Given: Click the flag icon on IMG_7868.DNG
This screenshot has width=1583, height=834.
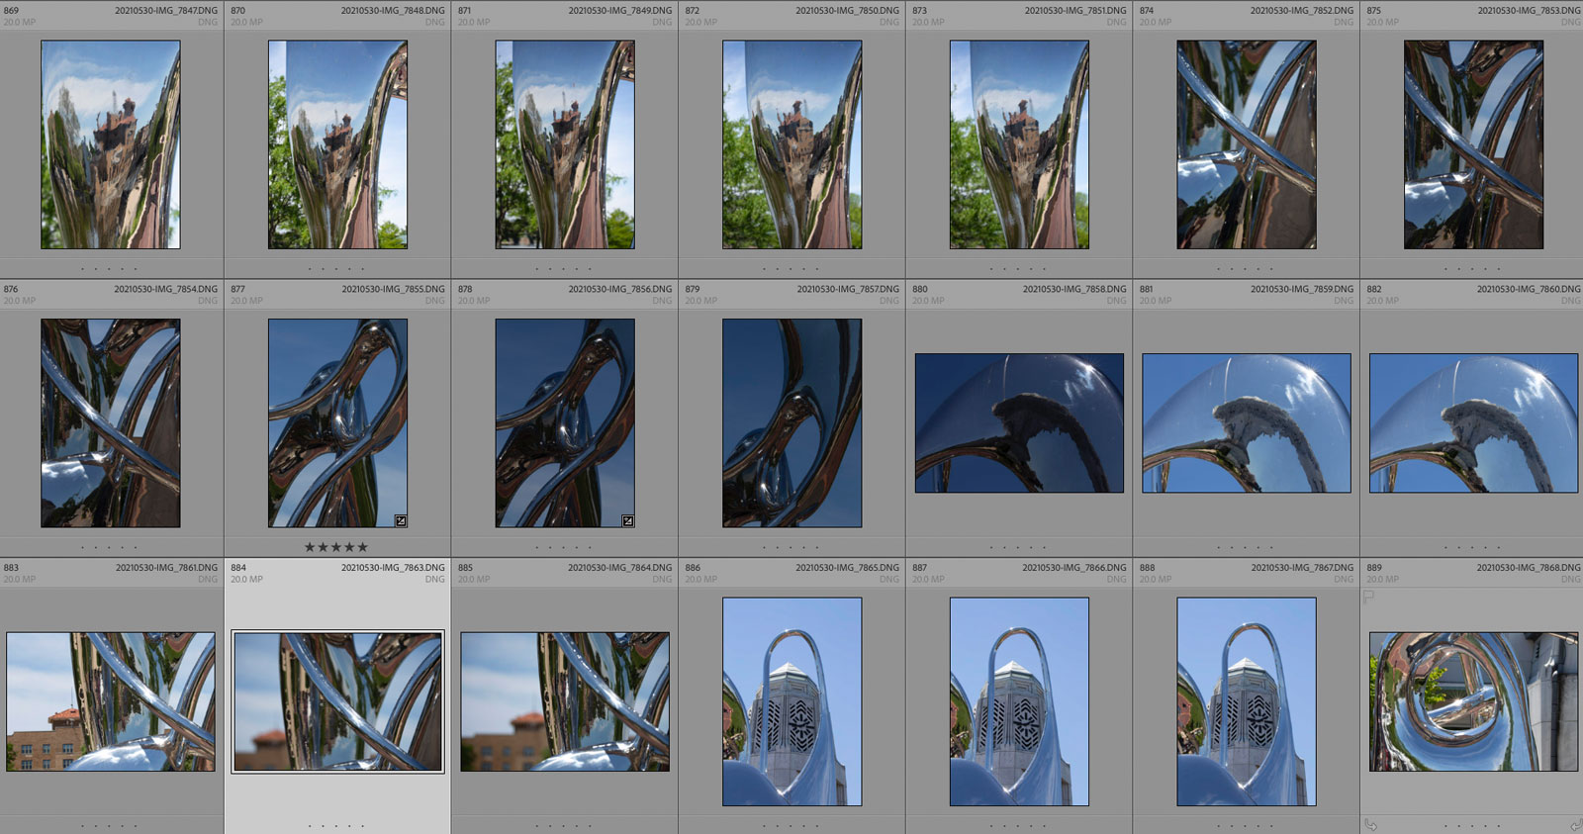Looking at the screenshot, I should tap(1369, 597).
